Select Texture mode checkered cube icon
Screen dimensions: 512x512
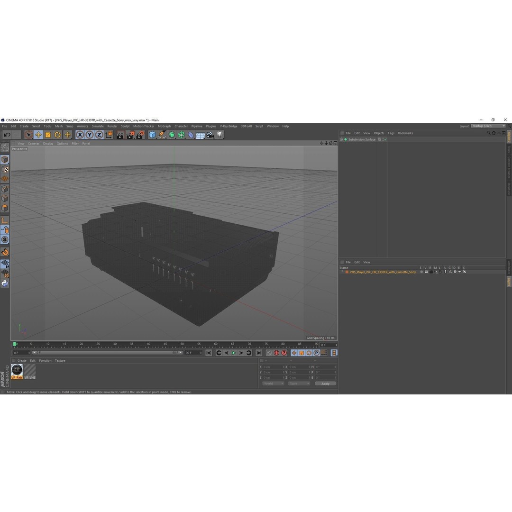tap(5, 169)
